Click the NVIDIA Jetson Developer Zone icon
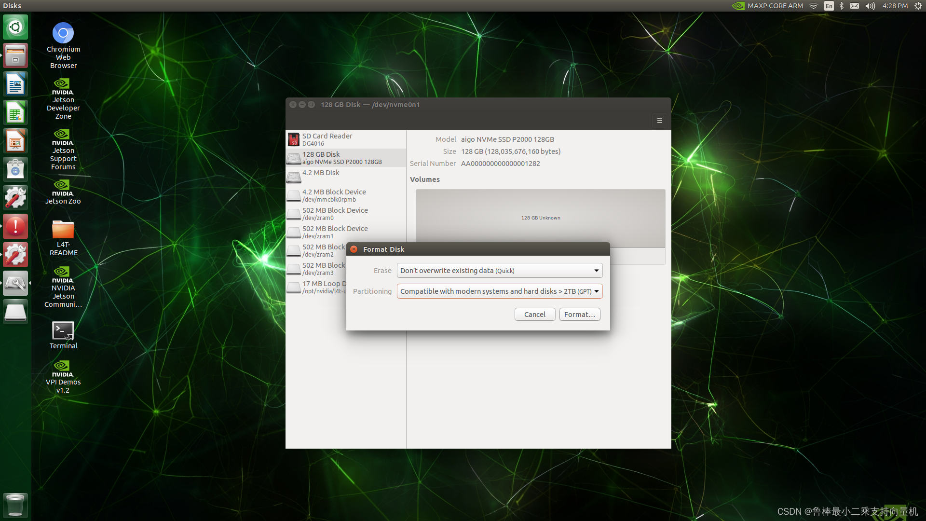The height and width of the screenshot is (521, 926). pyautogui.click(x=63, y=98)
